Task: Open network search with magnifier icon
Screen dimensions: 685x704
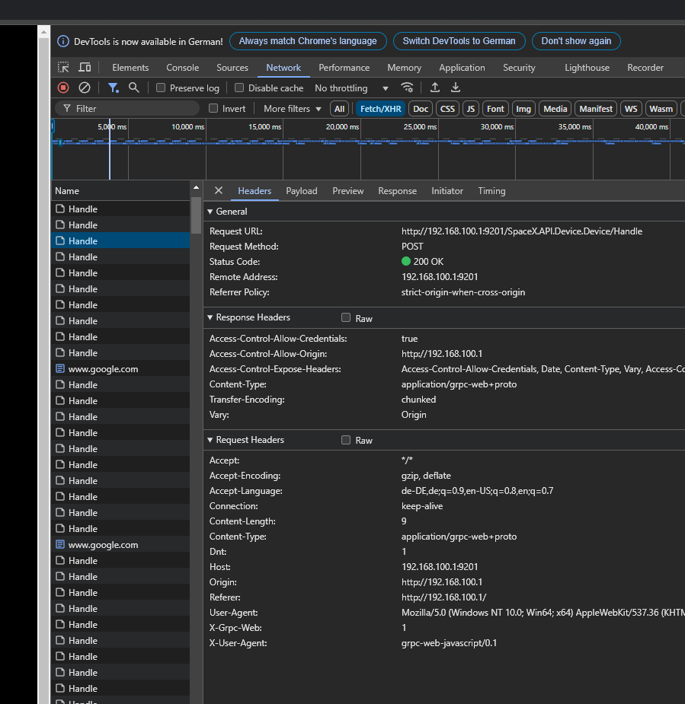Action: click(134, 88)
